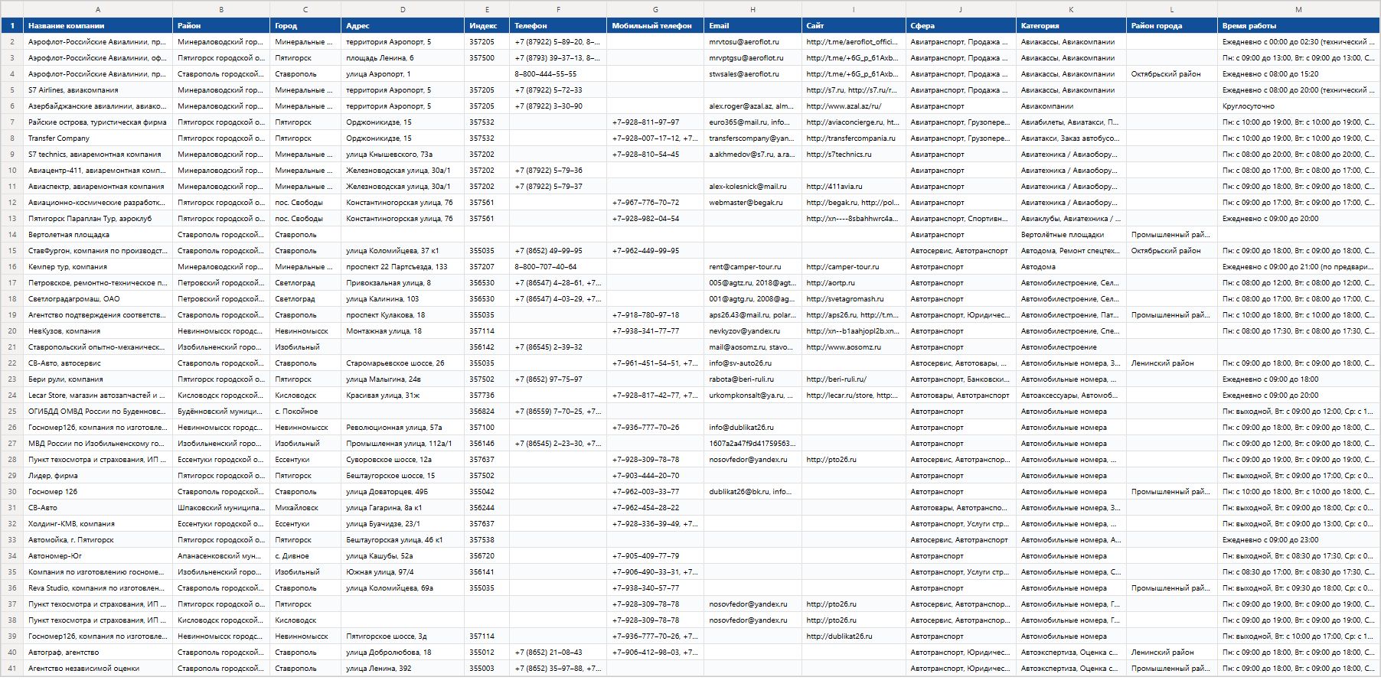Select the 'Госномер 126' company cell
Image resolution: width=1381 pixels, height=690 pixels.
point(98,492)
